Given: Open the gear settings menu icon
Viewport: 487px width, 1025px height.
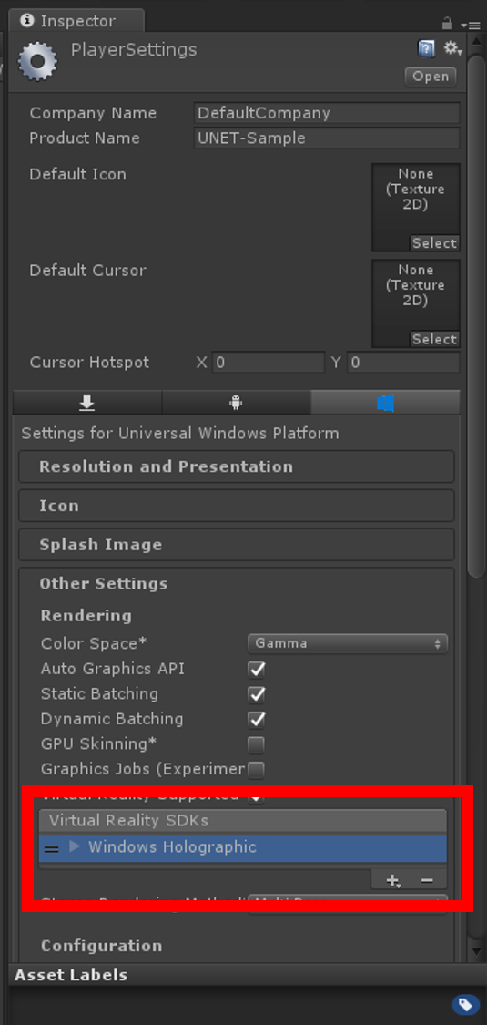Looking at the screenshot, I should [x=452, y=49].
